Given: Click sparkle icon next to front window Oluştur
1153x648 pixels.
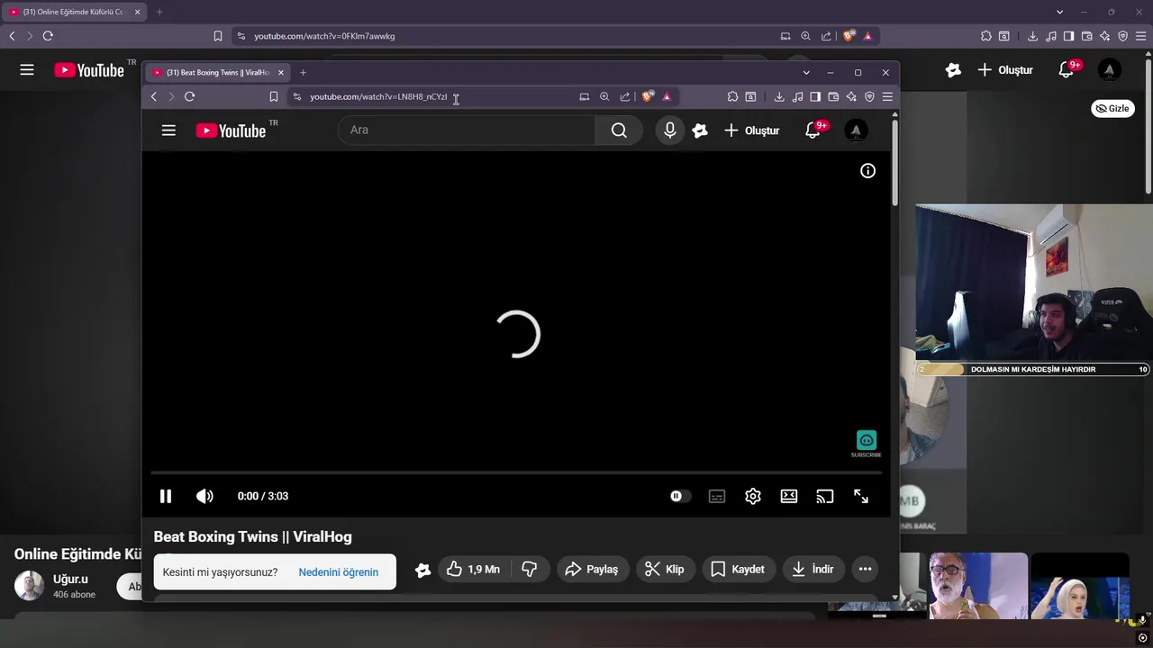Looking at the screenshot, I should pyautogui.click(x=700, y=130).
